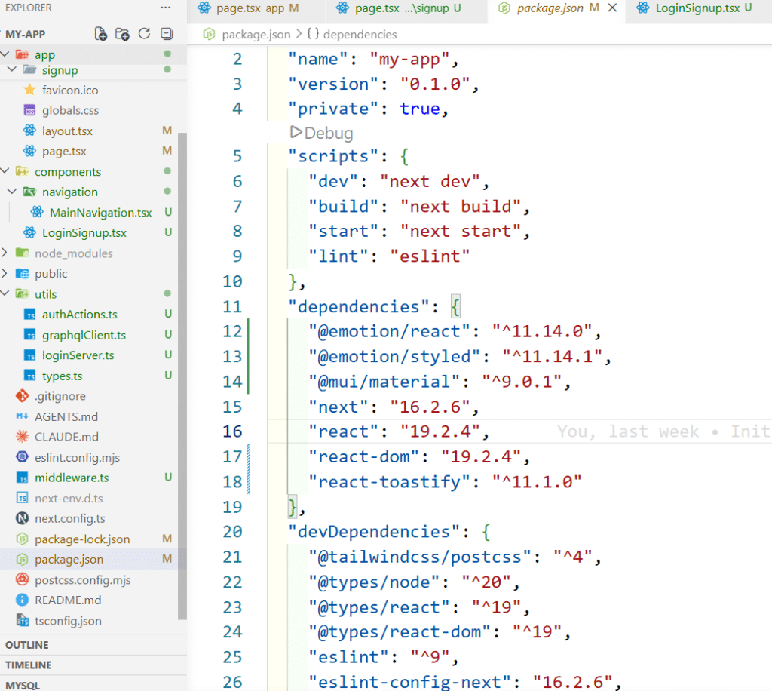The image size is (772, 691).
Task: Collapse the signup folder
Action: pos(12,69)
